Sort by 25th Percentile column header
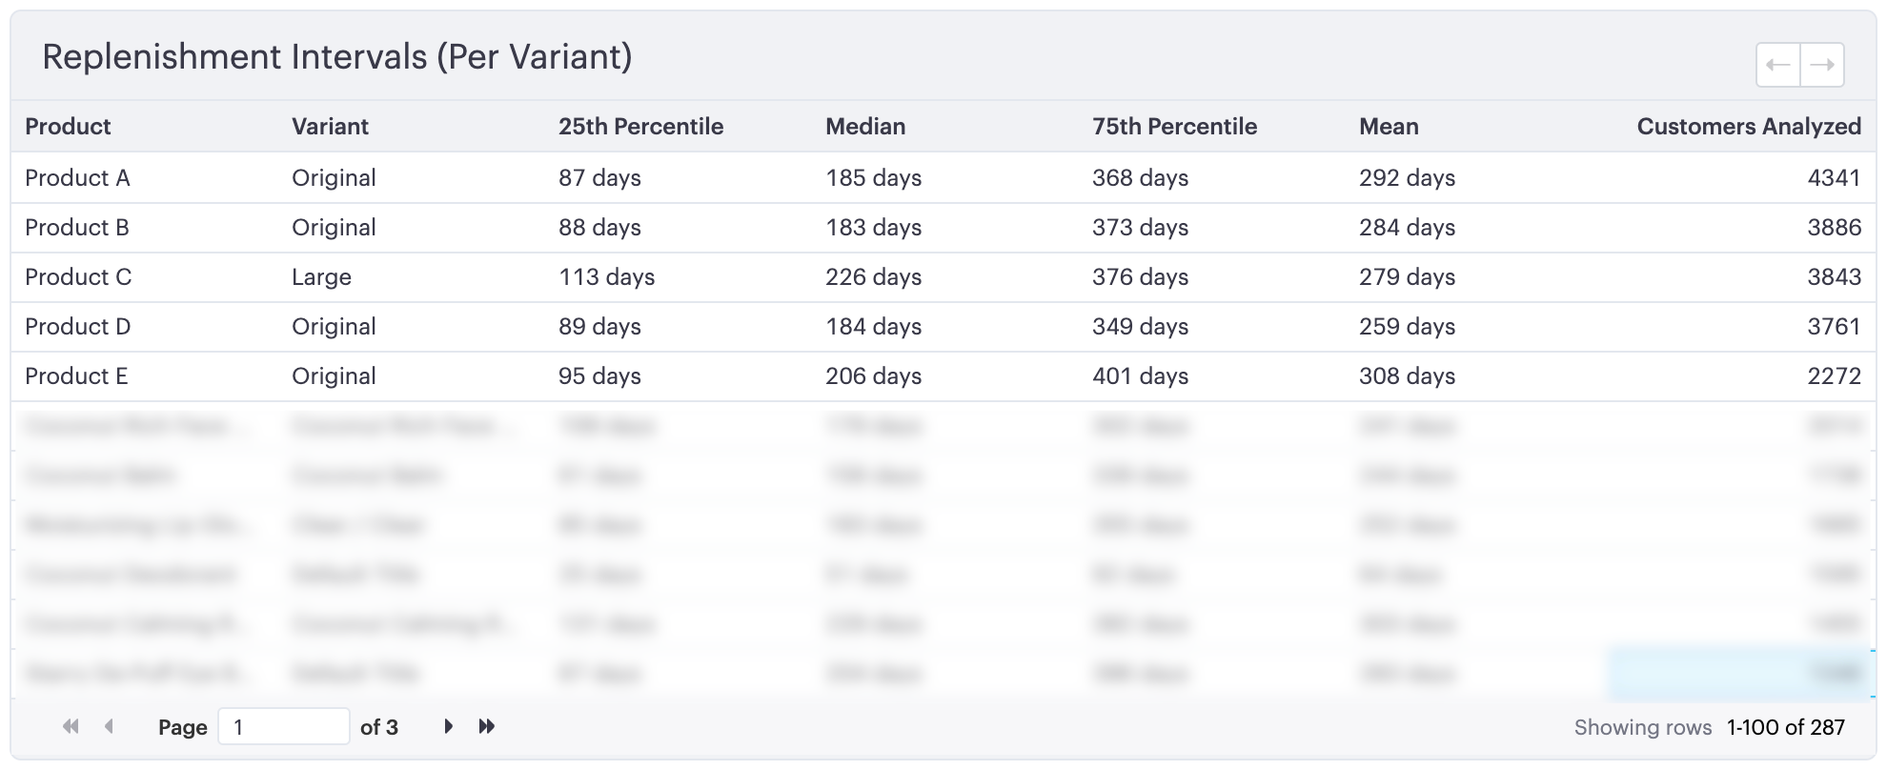The width and height of the screenshot is (1887, 770). tap(640, 126)
